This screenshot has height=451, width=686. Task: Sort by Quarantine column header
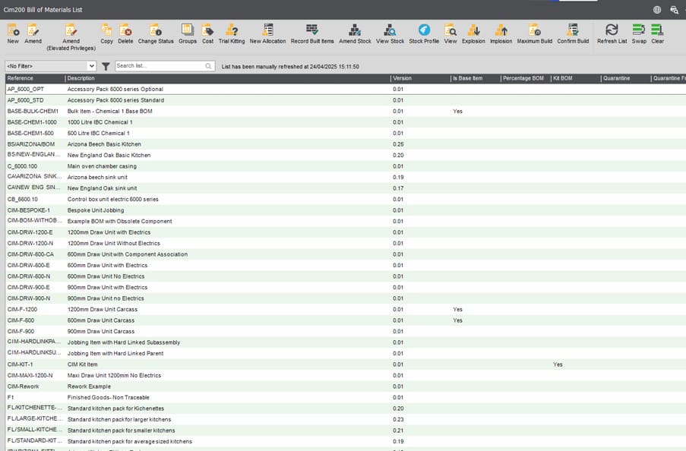(616, 78)
